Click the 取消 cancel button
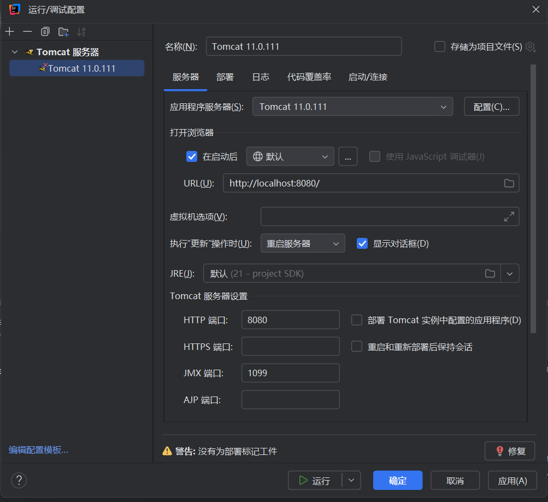The image size is (548, 502). click(455, 480)
